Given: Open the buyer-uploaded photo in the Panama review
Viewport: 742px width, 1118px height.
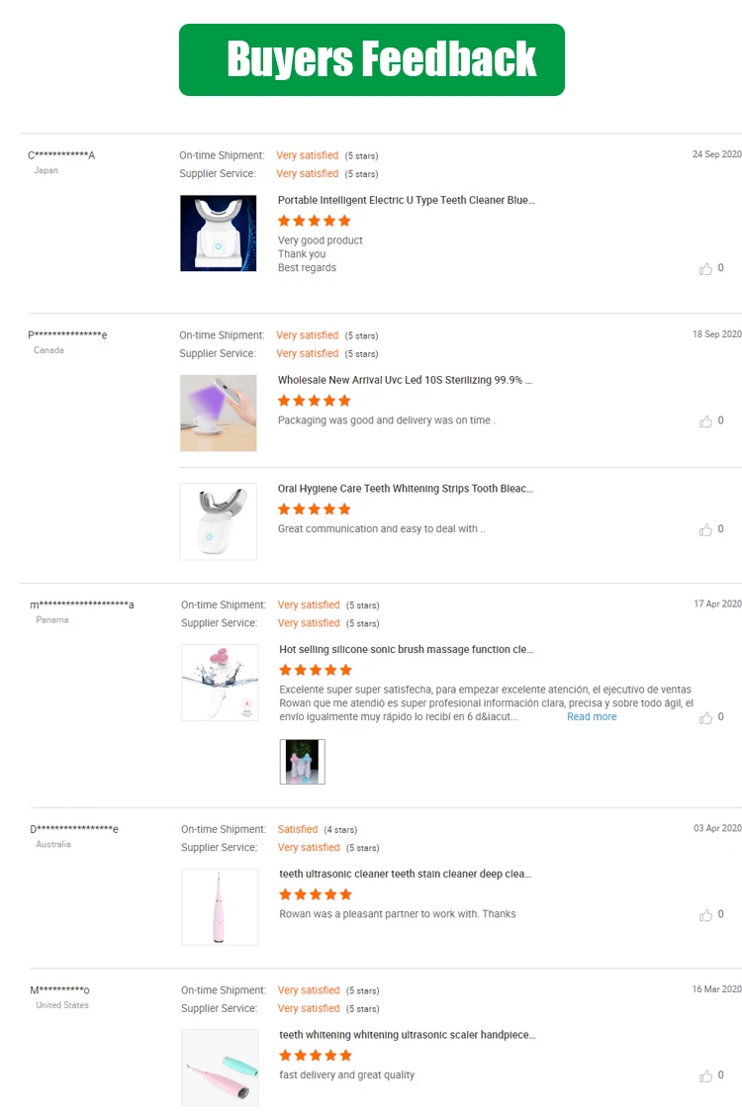Looking at the screenshot, I should pyautogui.click(x=302, y=762).
